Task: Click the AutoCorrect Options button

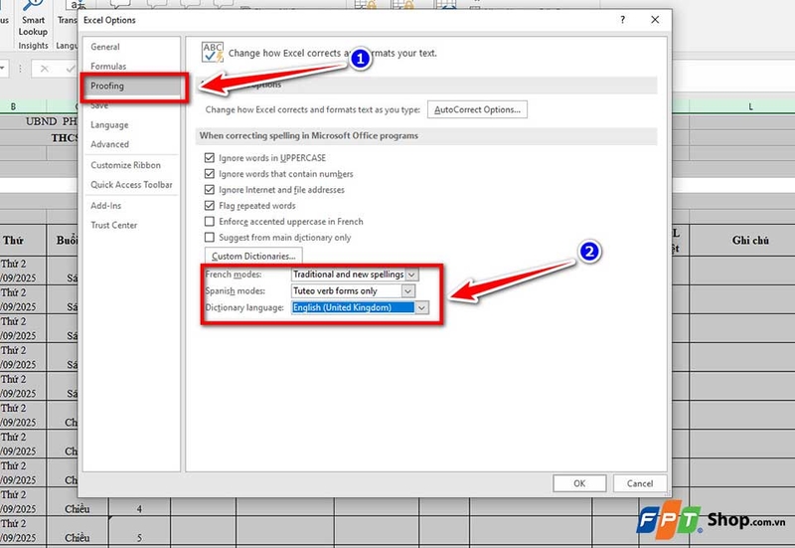Action: pyautogui.click(x=477, y=109)
